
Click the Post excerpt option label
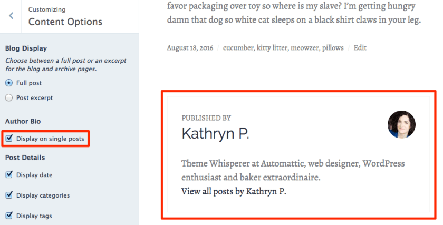tap(35, 97)
